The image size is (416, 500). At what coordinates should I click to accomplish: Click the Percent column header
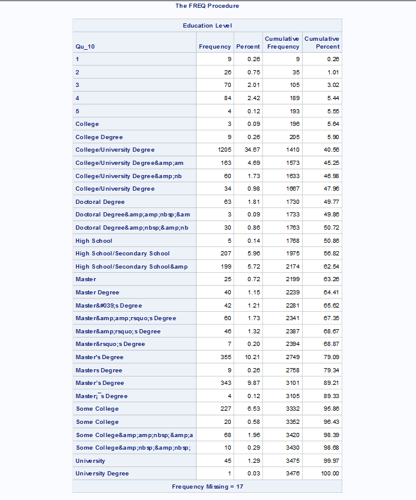[248, 47]
